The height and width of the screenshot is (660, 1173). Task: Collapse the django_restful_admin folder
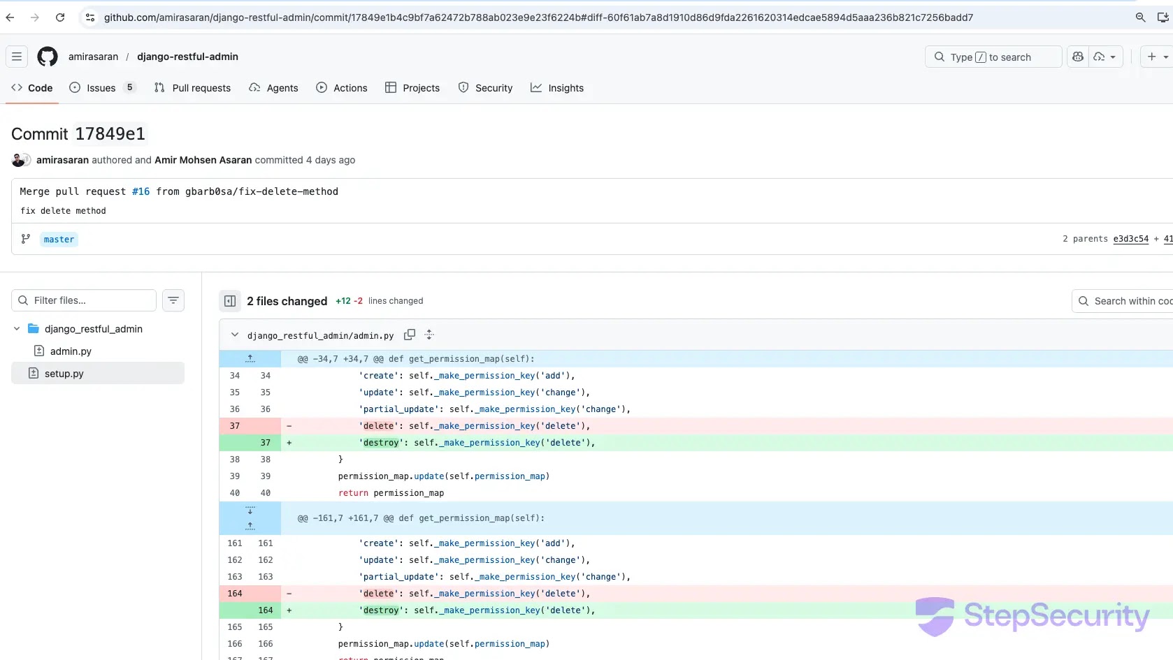(16, 328)
